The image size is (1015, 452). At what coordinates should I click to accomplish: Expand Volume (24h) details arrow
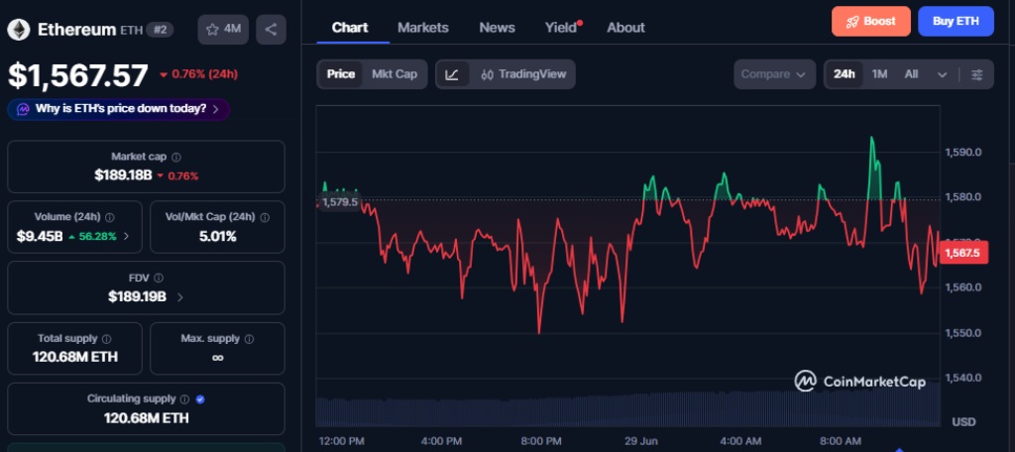126,236
